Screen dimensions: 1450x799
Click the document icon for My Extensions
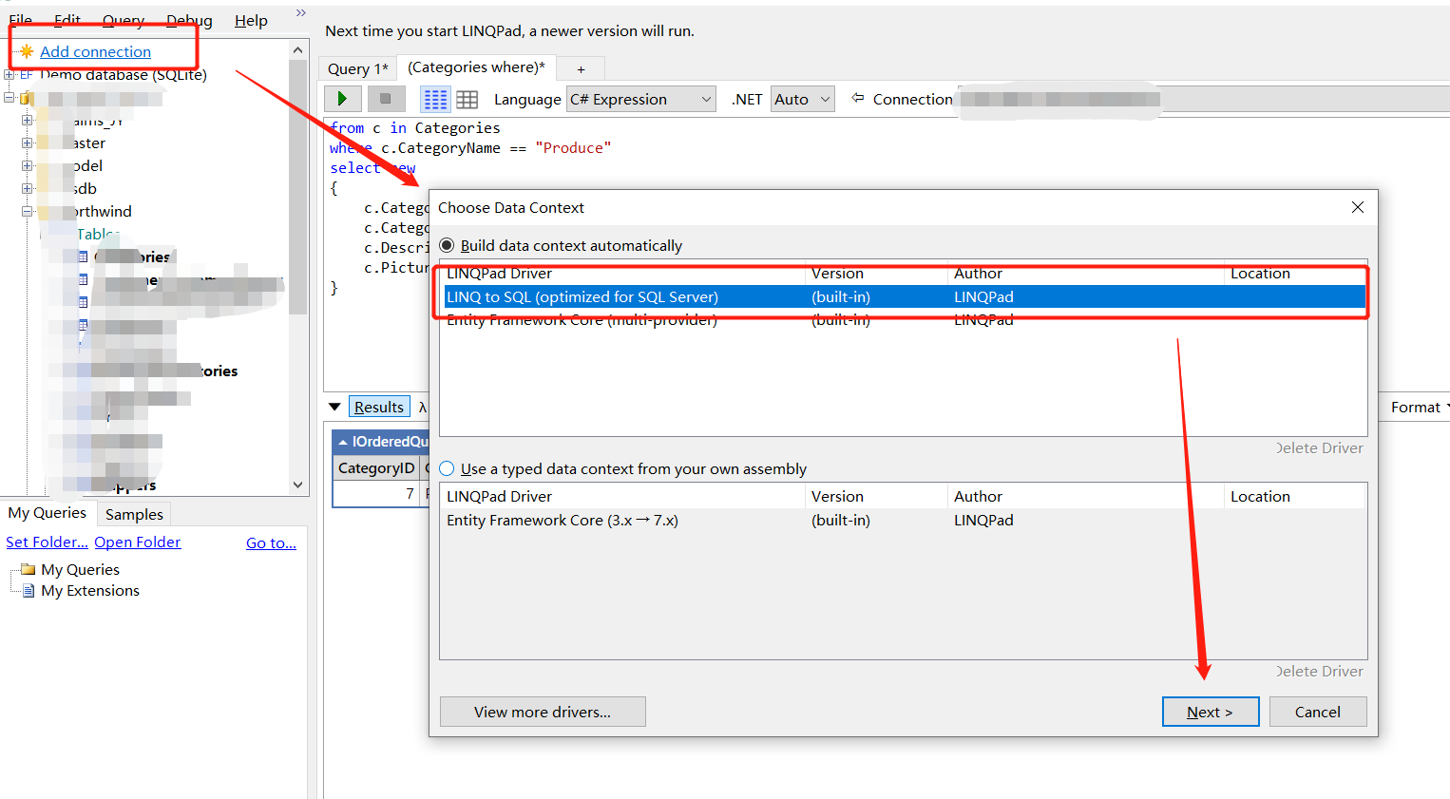[29, 590]
